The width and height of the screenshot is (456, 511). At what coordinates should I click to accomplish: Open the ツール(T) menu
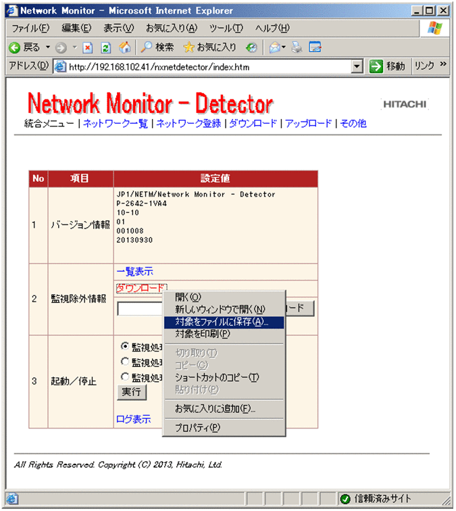pyautogui.click(x=226, y=28)
